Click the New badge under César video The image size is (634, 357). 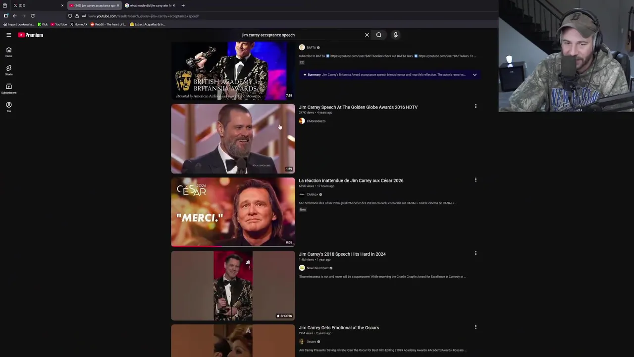point(303,209)
